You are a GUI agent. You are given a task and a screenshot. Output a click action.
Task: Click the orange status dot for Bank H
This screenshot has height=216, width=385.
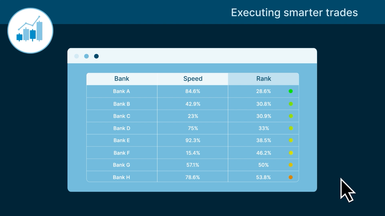pyautogui.click(x=291, y=177)
